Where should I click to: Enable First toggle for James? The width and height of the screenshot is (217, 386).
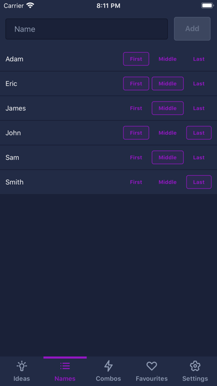point(136,108)
